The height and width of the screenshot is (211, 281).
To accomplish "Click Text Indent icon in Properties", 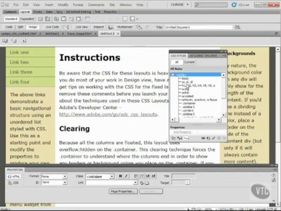I will point(154,176).
